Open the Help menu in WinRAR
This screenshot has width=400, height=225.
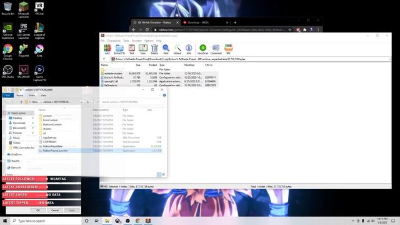pyautogui.click(x=159, y=41)
